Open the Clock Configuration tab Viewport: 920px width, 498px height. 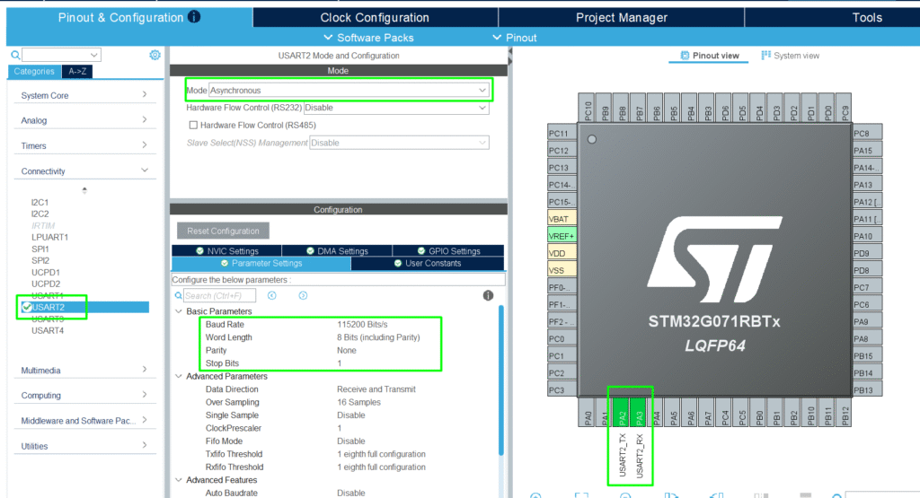(375, 17)
